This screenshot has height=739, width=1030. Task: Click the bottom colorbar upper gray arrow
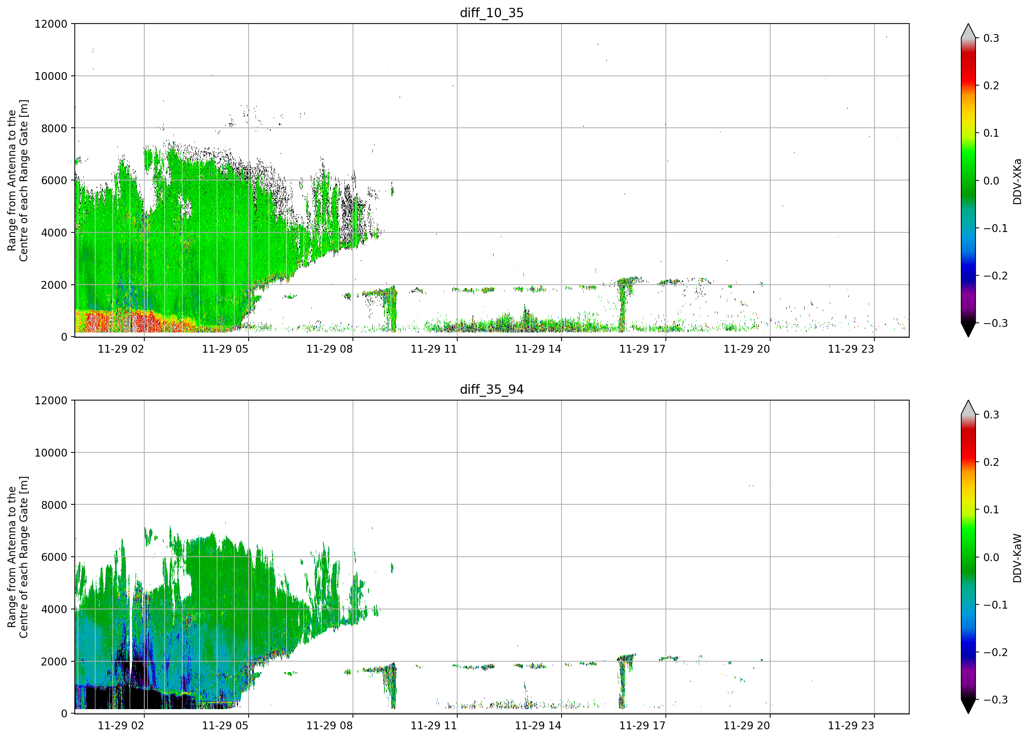coord(968,408)
